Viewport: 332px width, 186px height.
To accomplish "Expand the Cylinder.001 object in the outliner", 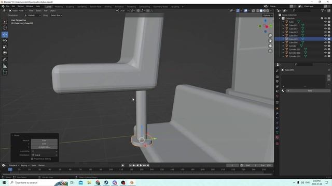I will (283, 50).
